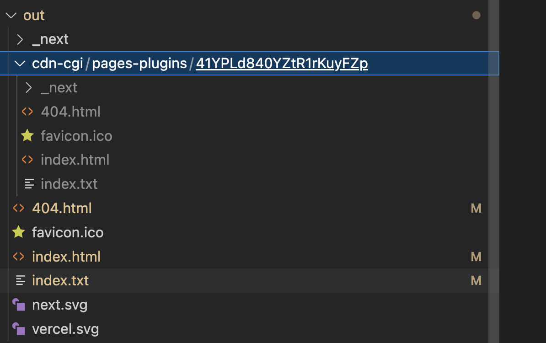The height and width of the screenshot is (343, 546).
Task: Click the M indicator on index.txt
Action: point(476,280)
